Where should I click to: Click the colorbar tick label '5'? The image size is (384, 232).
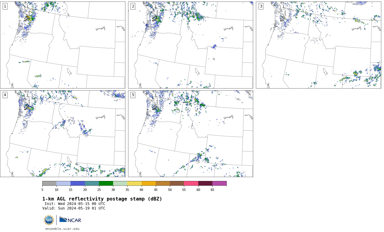pos(42,190)
